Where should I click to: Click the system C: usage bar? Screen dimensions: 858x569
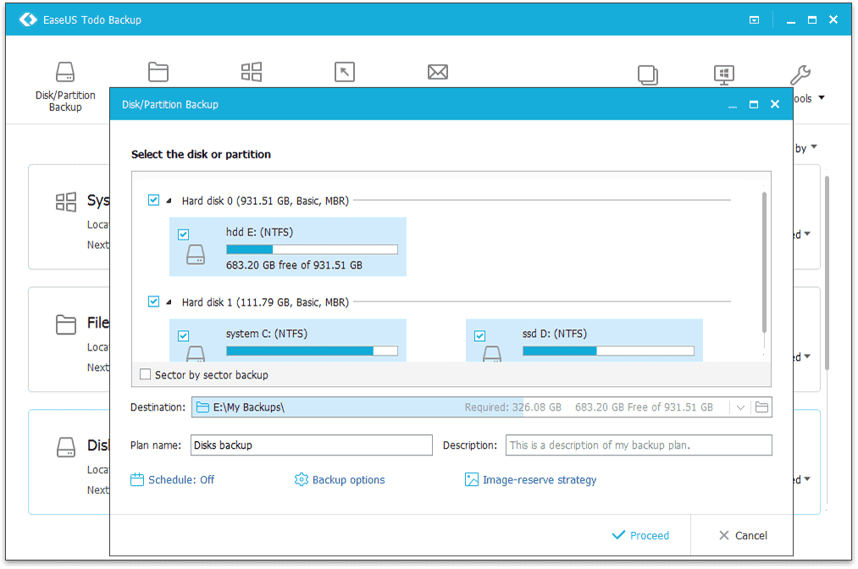312,351
